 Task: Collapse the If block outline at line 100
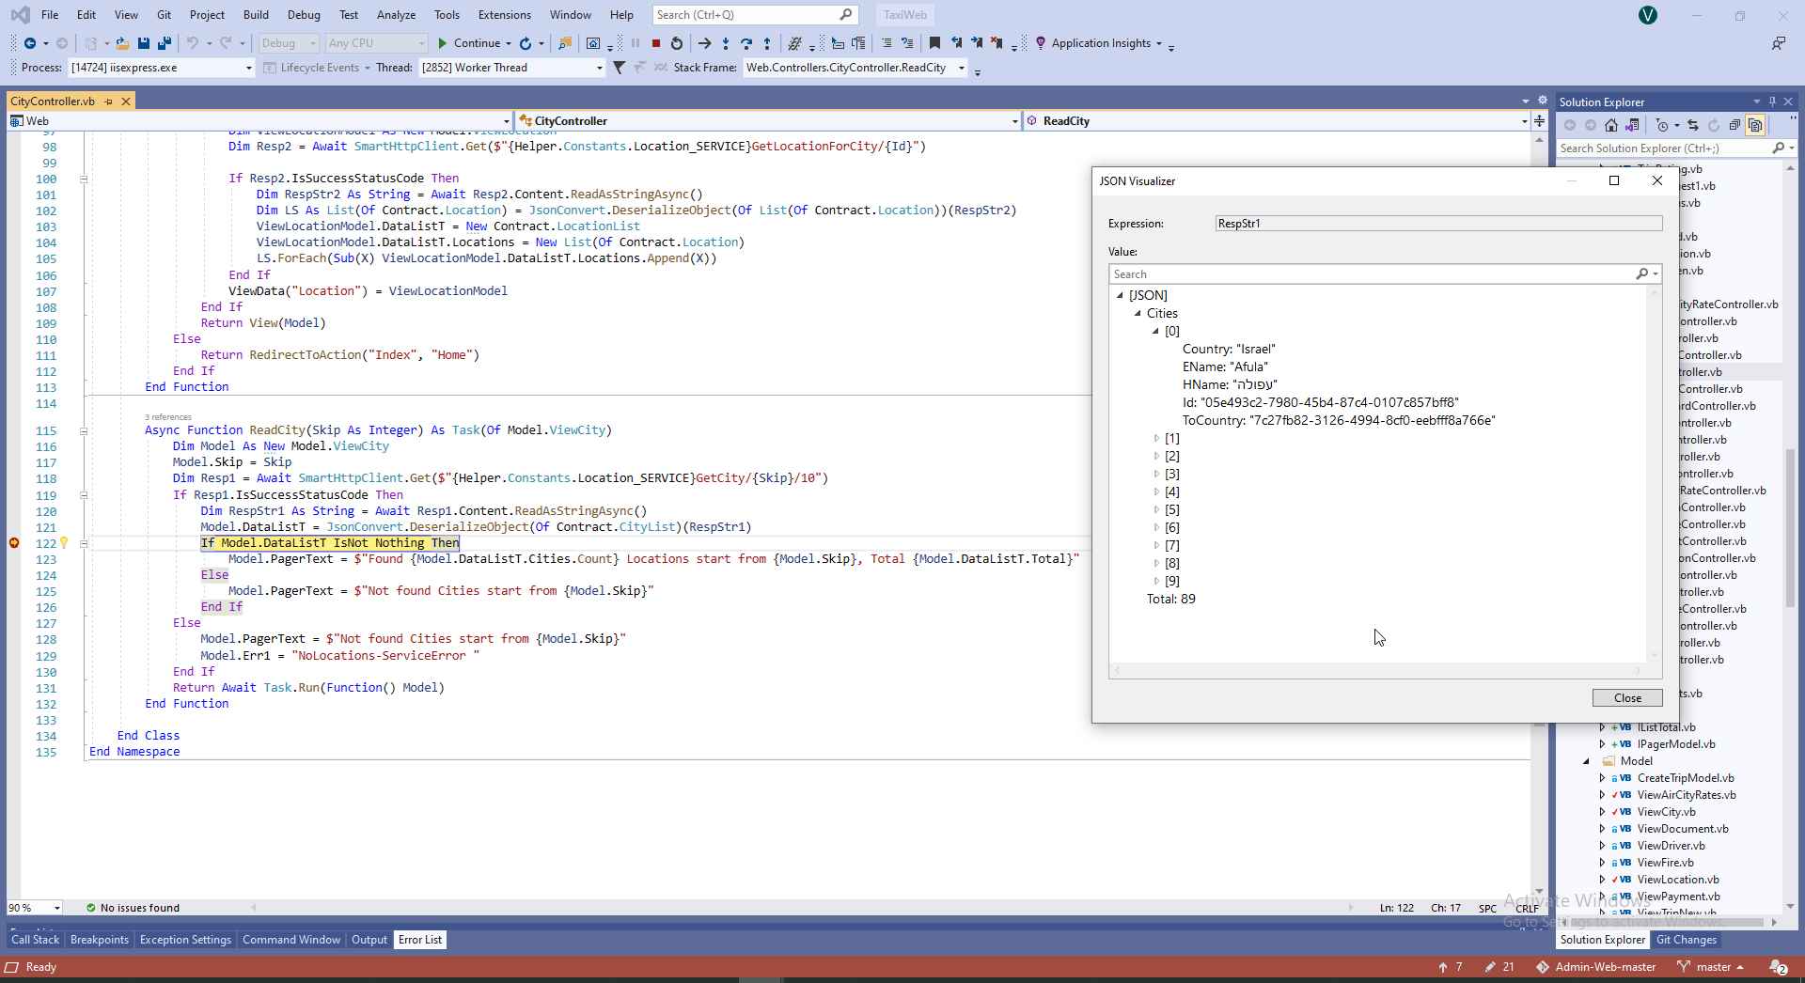pyautogui.click(x=84, y=179)
